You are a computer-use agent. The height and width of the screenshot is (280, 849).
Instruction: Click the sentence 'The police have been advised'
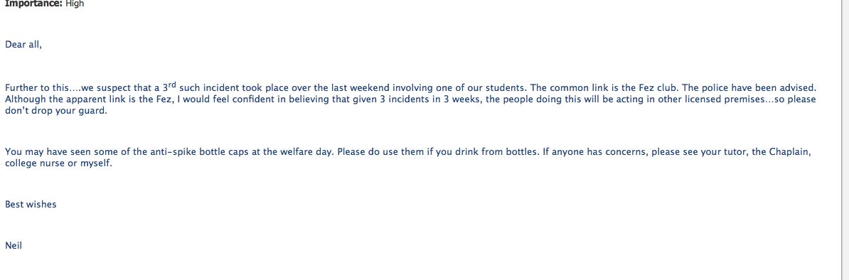tap(748, 87)
